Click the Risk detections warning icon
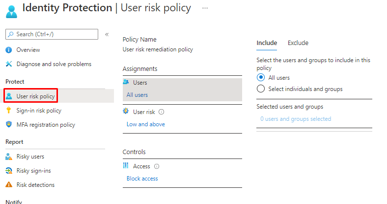 8,185
